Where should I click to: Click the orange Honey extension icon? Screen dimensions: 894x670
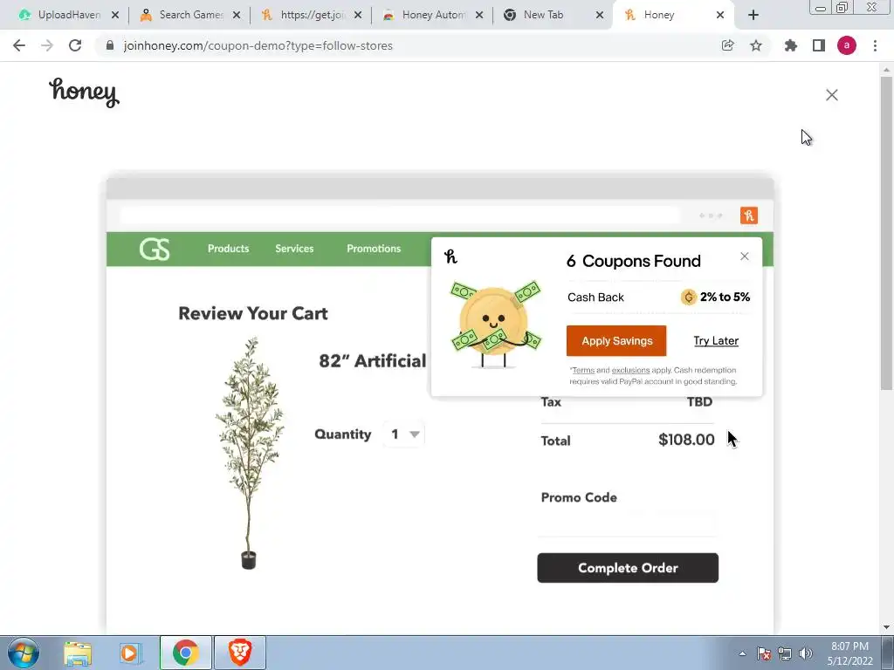pos(748,215)
